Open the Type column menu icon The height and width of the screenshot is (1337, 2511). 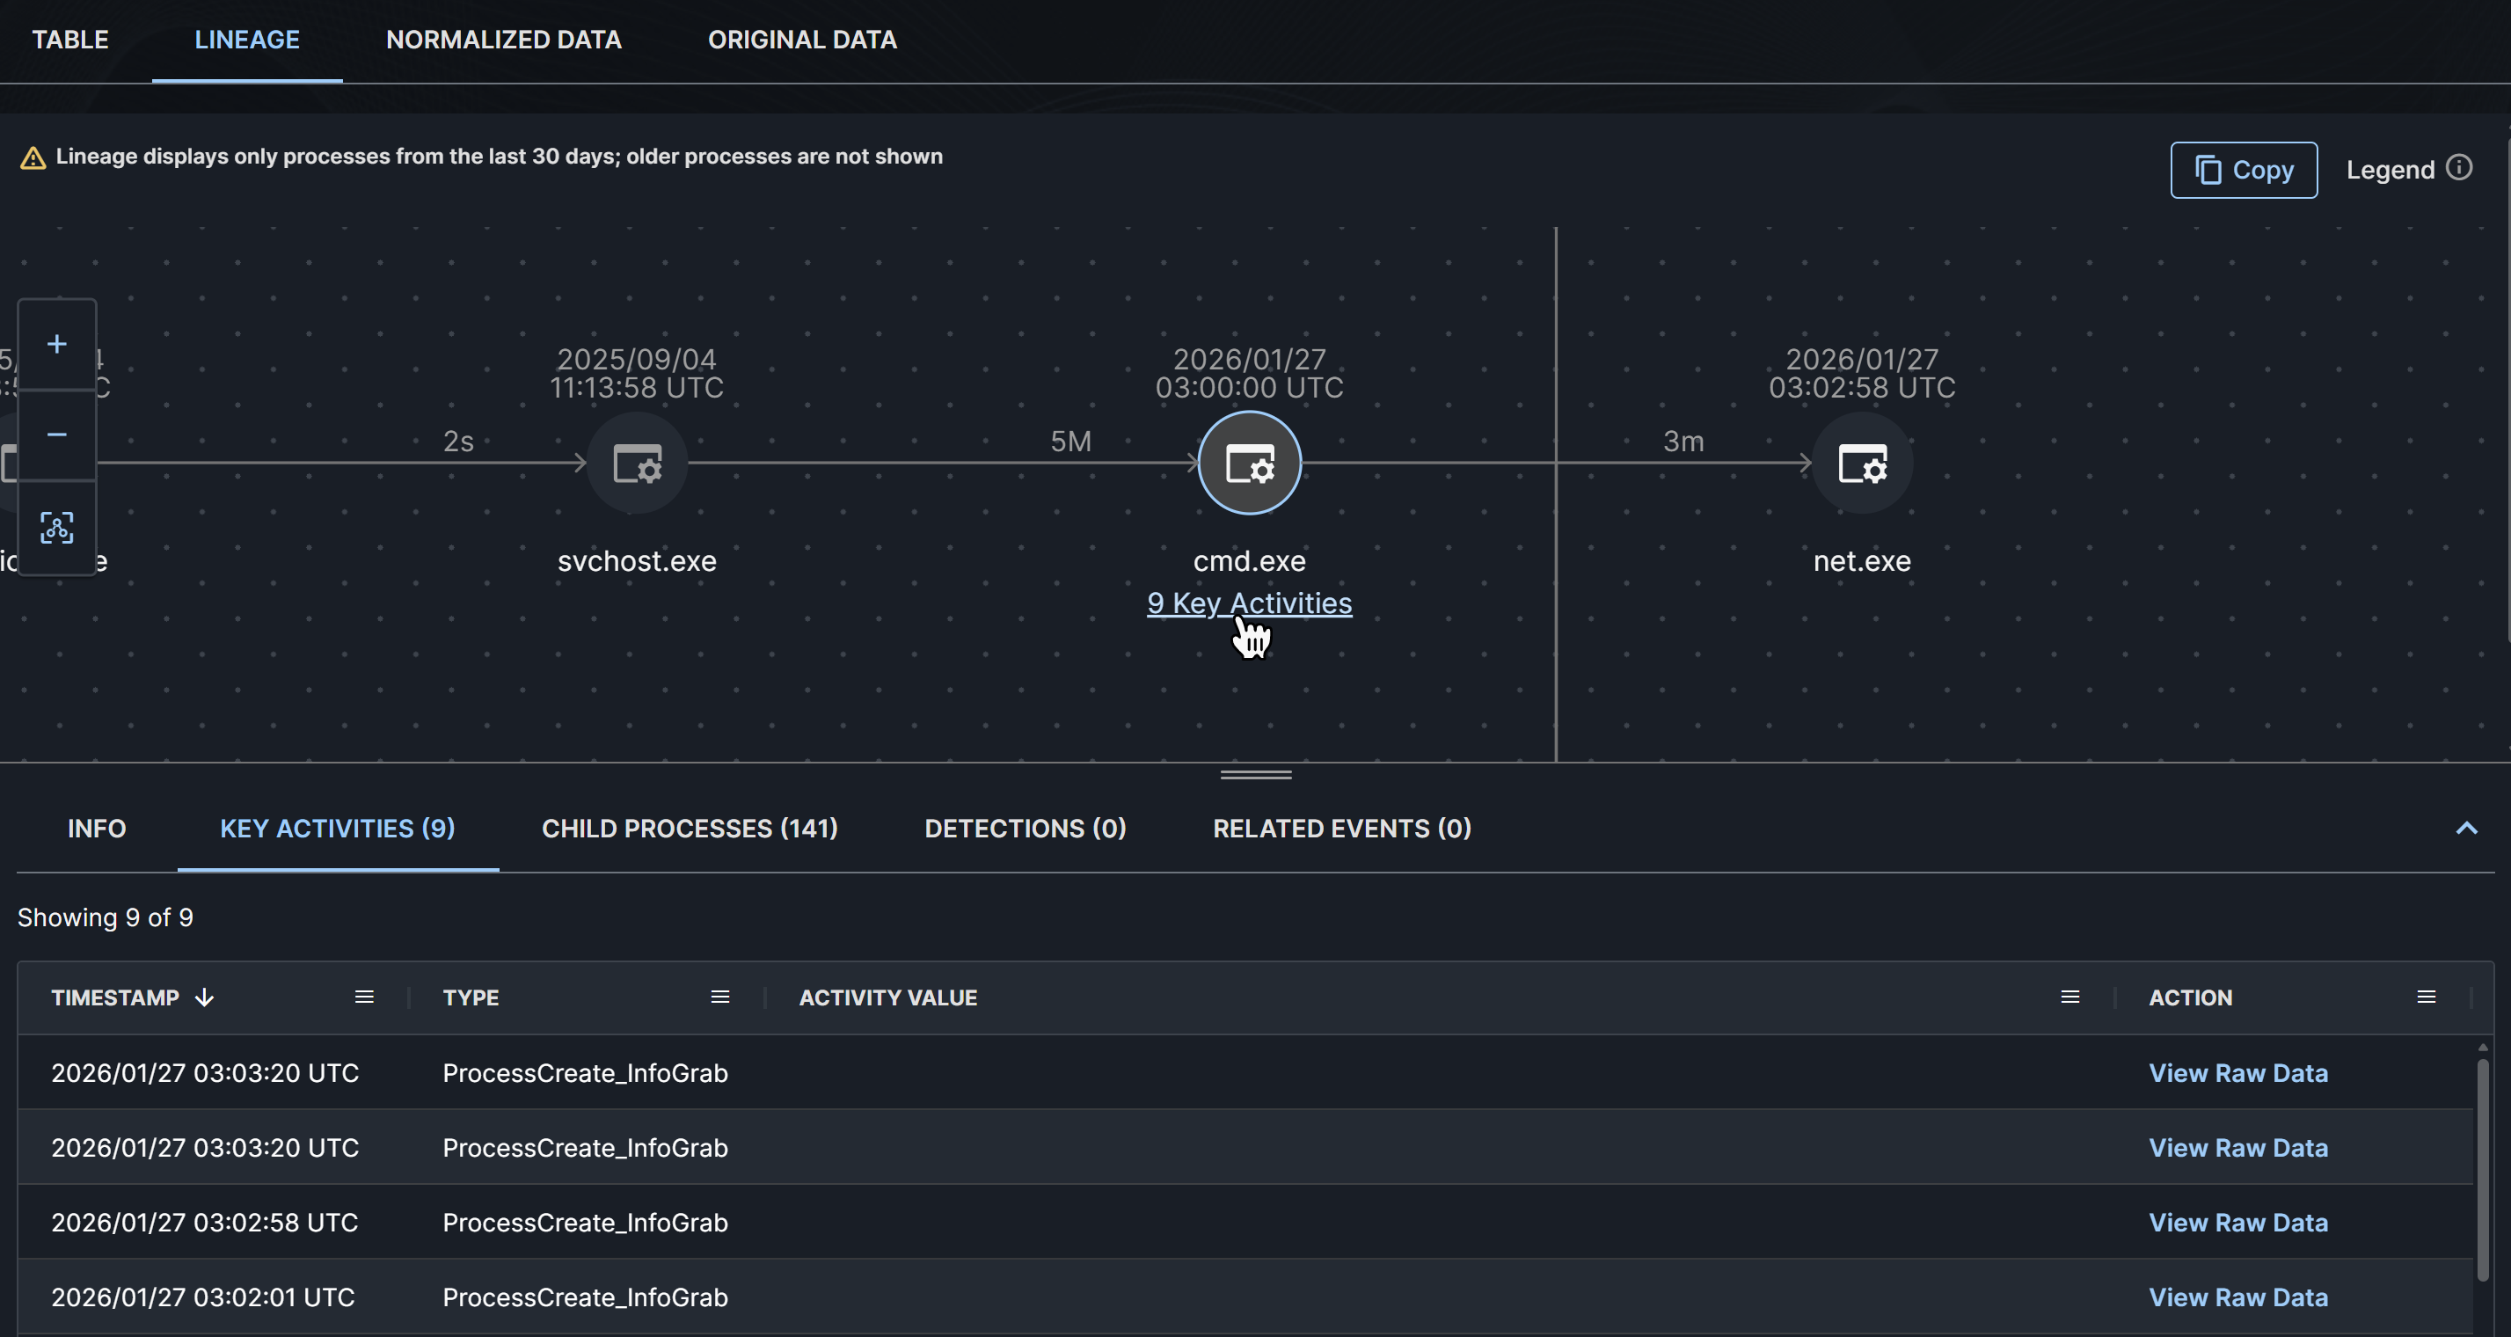tap(719, 997)
